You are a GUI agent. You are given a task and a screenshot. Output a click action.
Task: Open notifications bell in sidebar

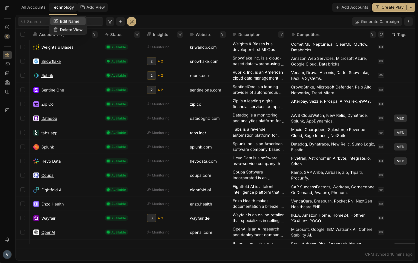pos(7,240)
